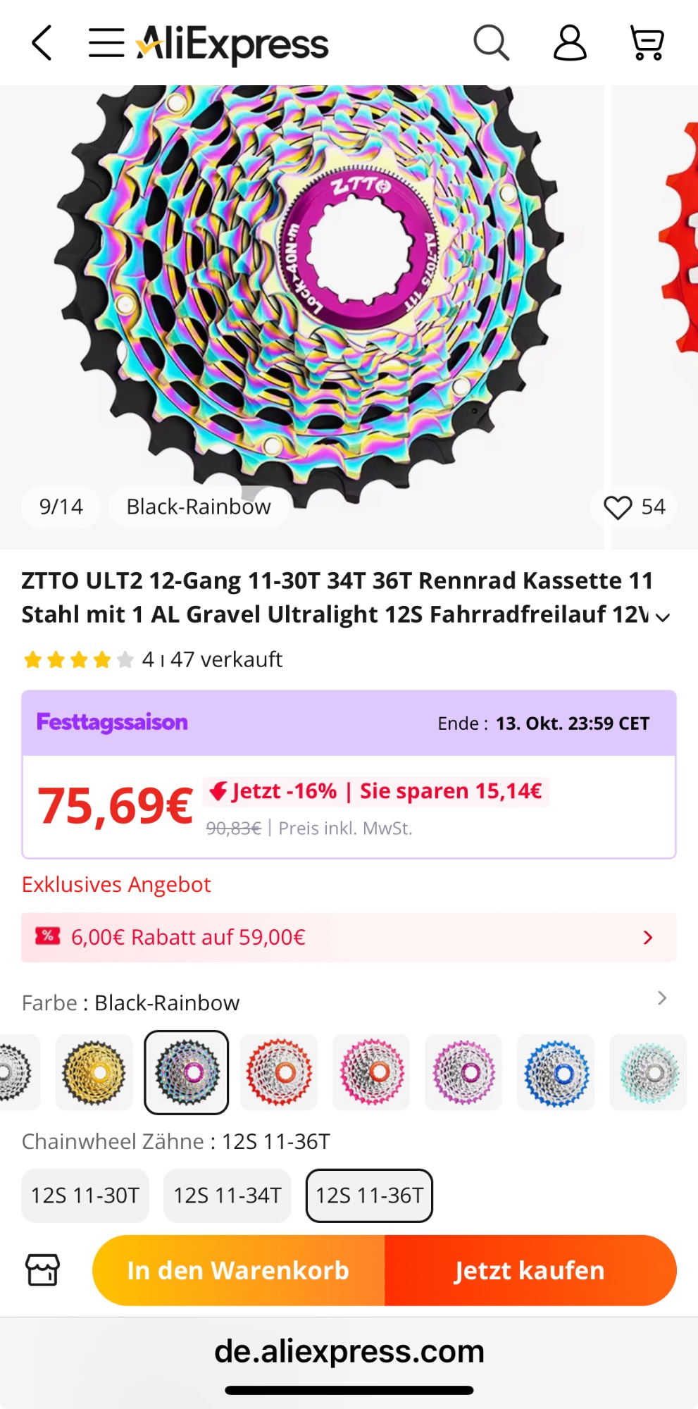Open the Farbe color options chevron
The height and width of the screenshot is (1409, 698).
(x=661, y=998)
